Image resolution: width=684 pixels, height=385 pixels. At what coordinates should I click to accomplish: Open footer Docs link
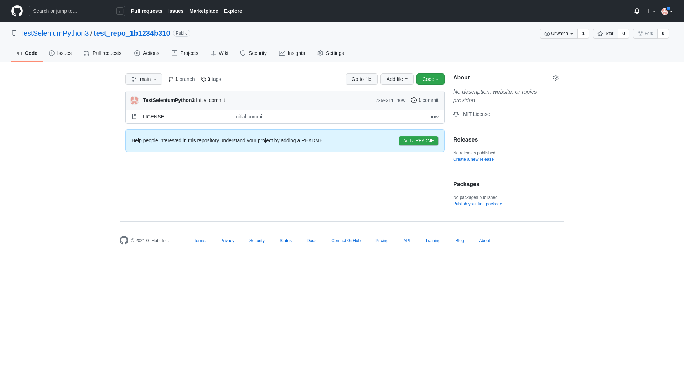tap(311, 241)
